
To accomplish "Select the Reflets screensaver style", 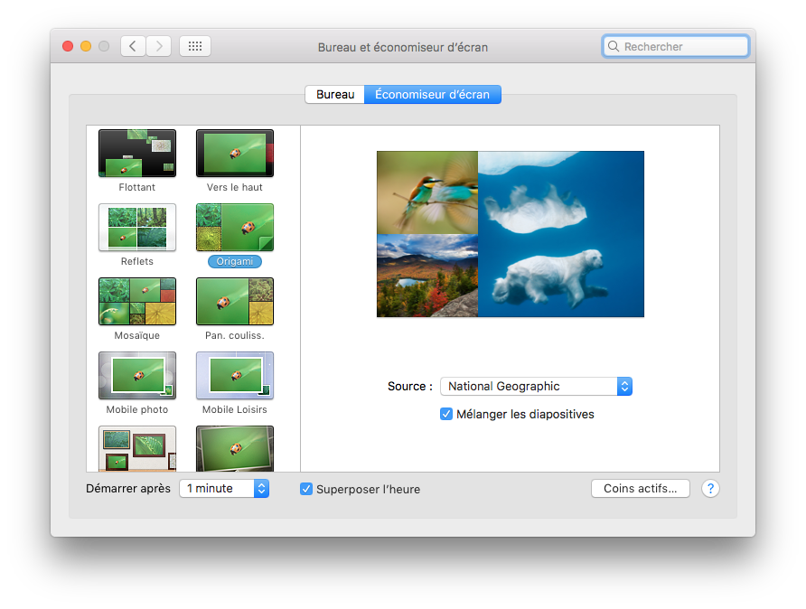I will [x=137, y=227].
